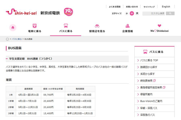Click the 70th anniversary badge
This screenshot has height=120, width=181.
click(x=68, y=12)
